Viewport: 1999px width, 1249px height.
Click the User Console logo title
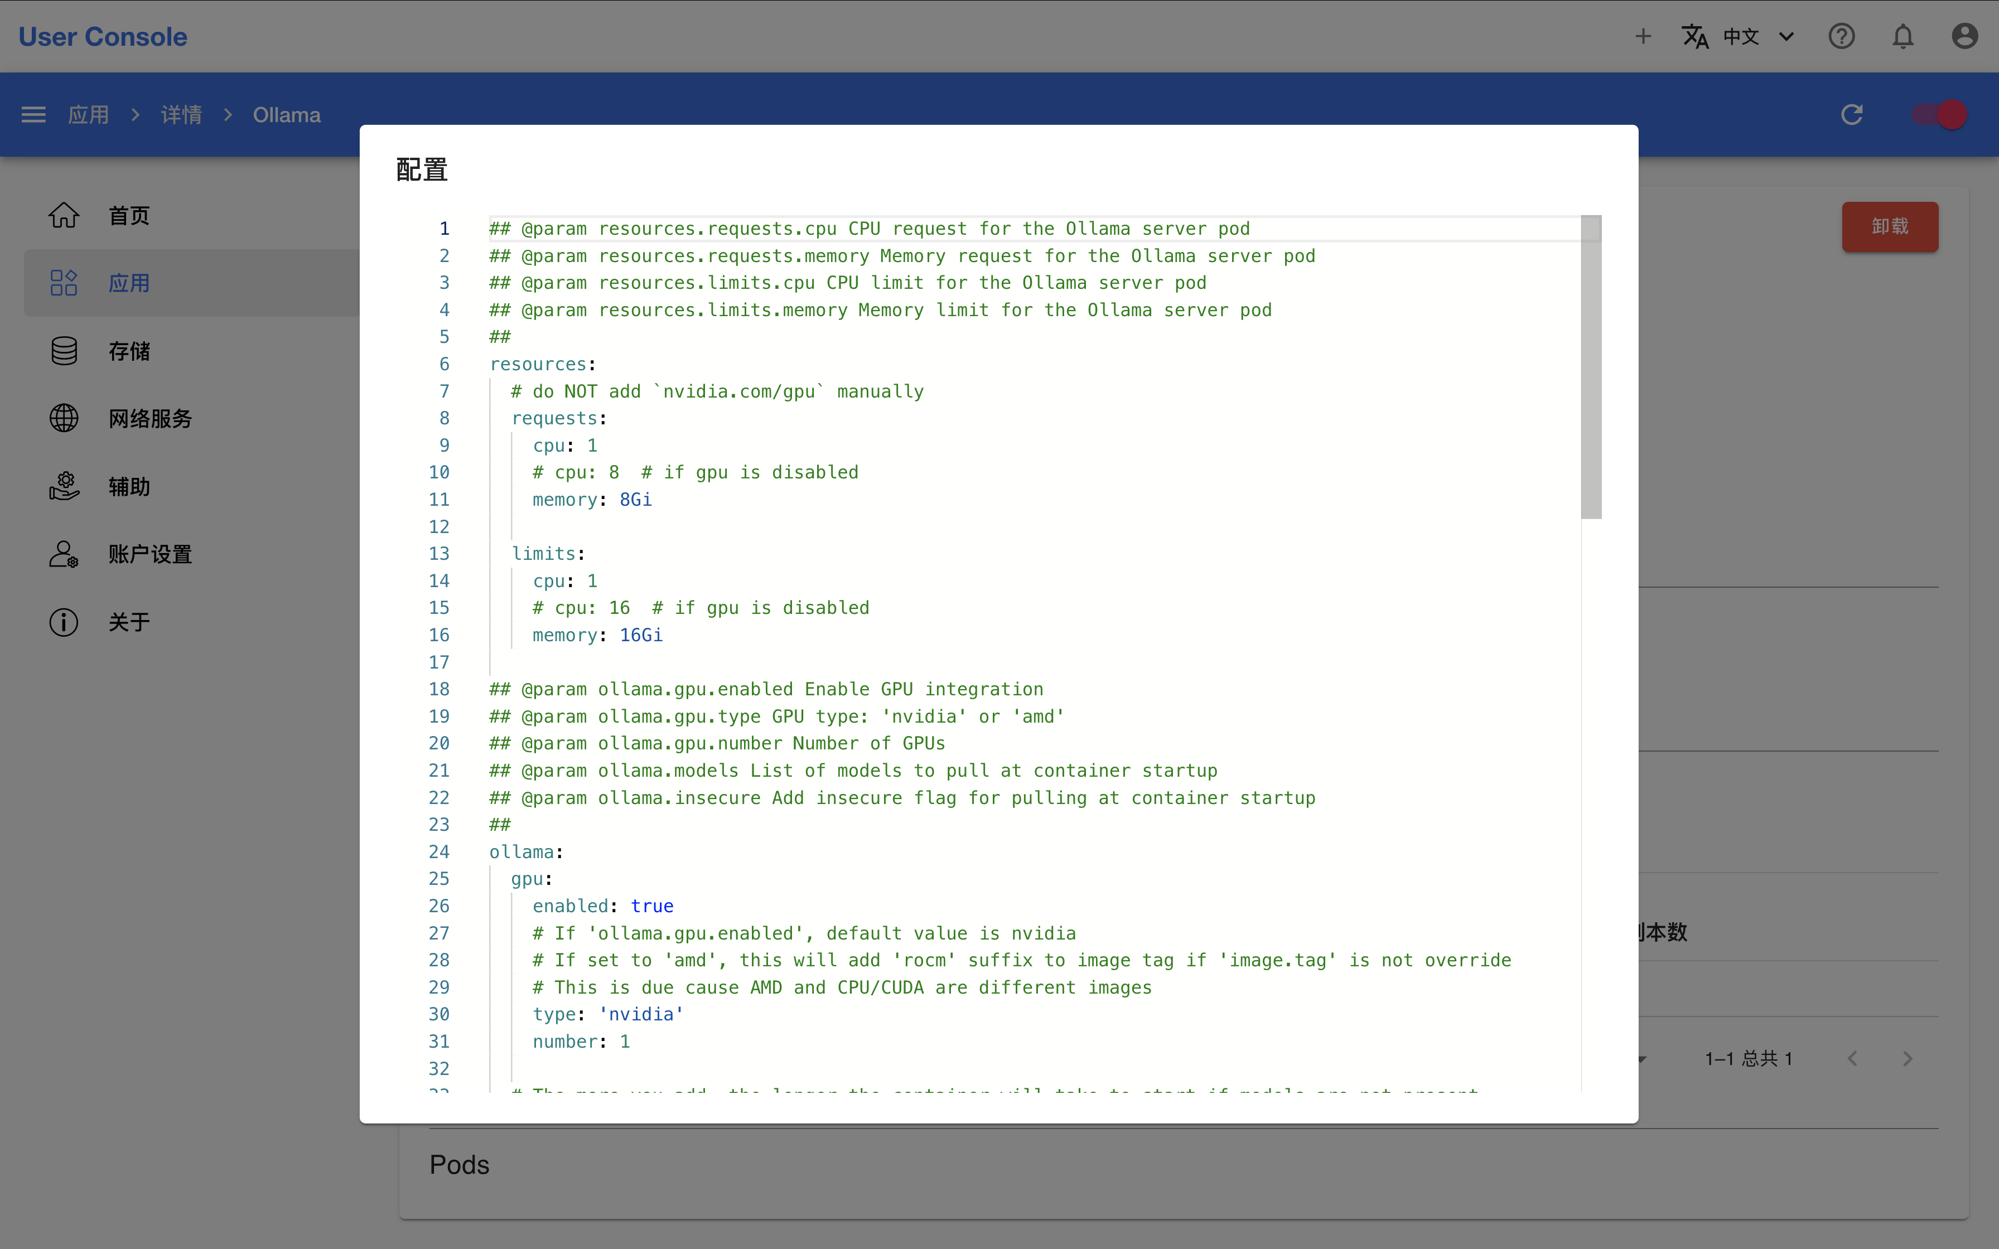pyautogui.click(x=103, y=36)
